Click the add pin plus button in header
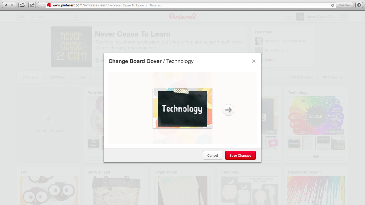The height and width of the screenshot is (205, 365). (289, 17)
